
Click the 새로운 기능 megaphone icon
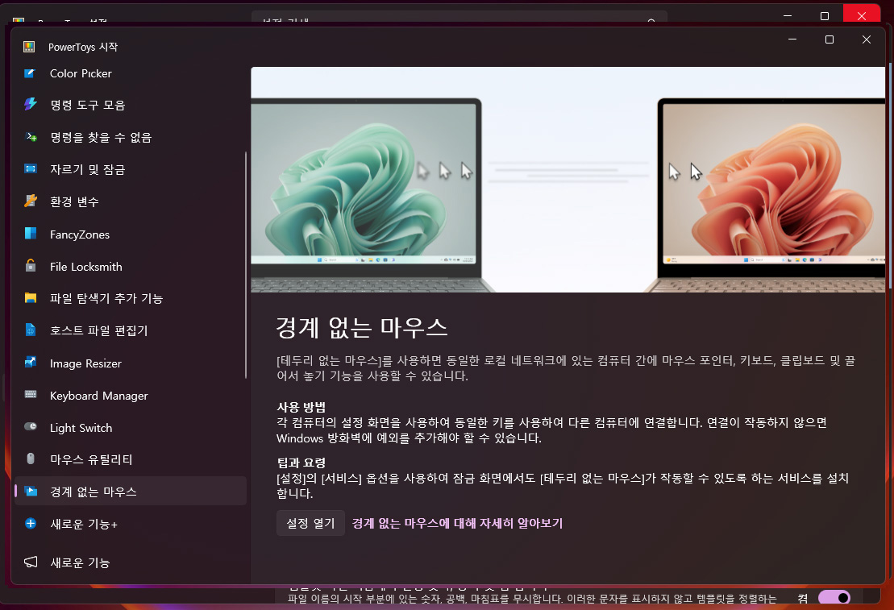coord(30,562)
